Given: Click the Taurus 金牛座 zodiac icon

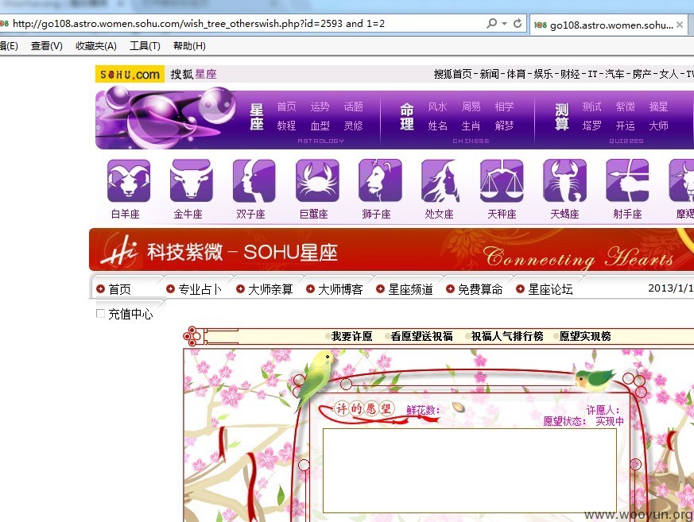Looking at the screenshot, I should coord(192,180).
